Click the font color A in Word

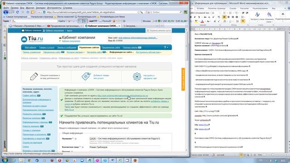pos(202,21)
